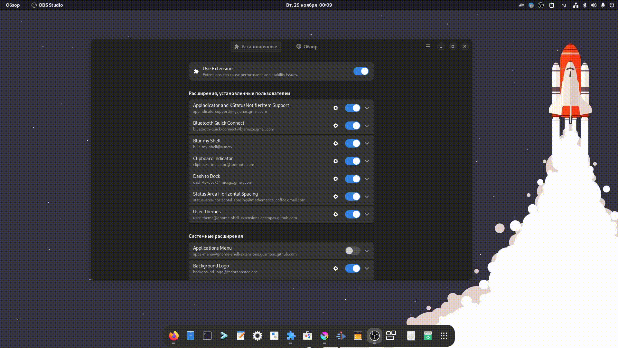Expand Applications Menu extension details

(x=367, y=251)
